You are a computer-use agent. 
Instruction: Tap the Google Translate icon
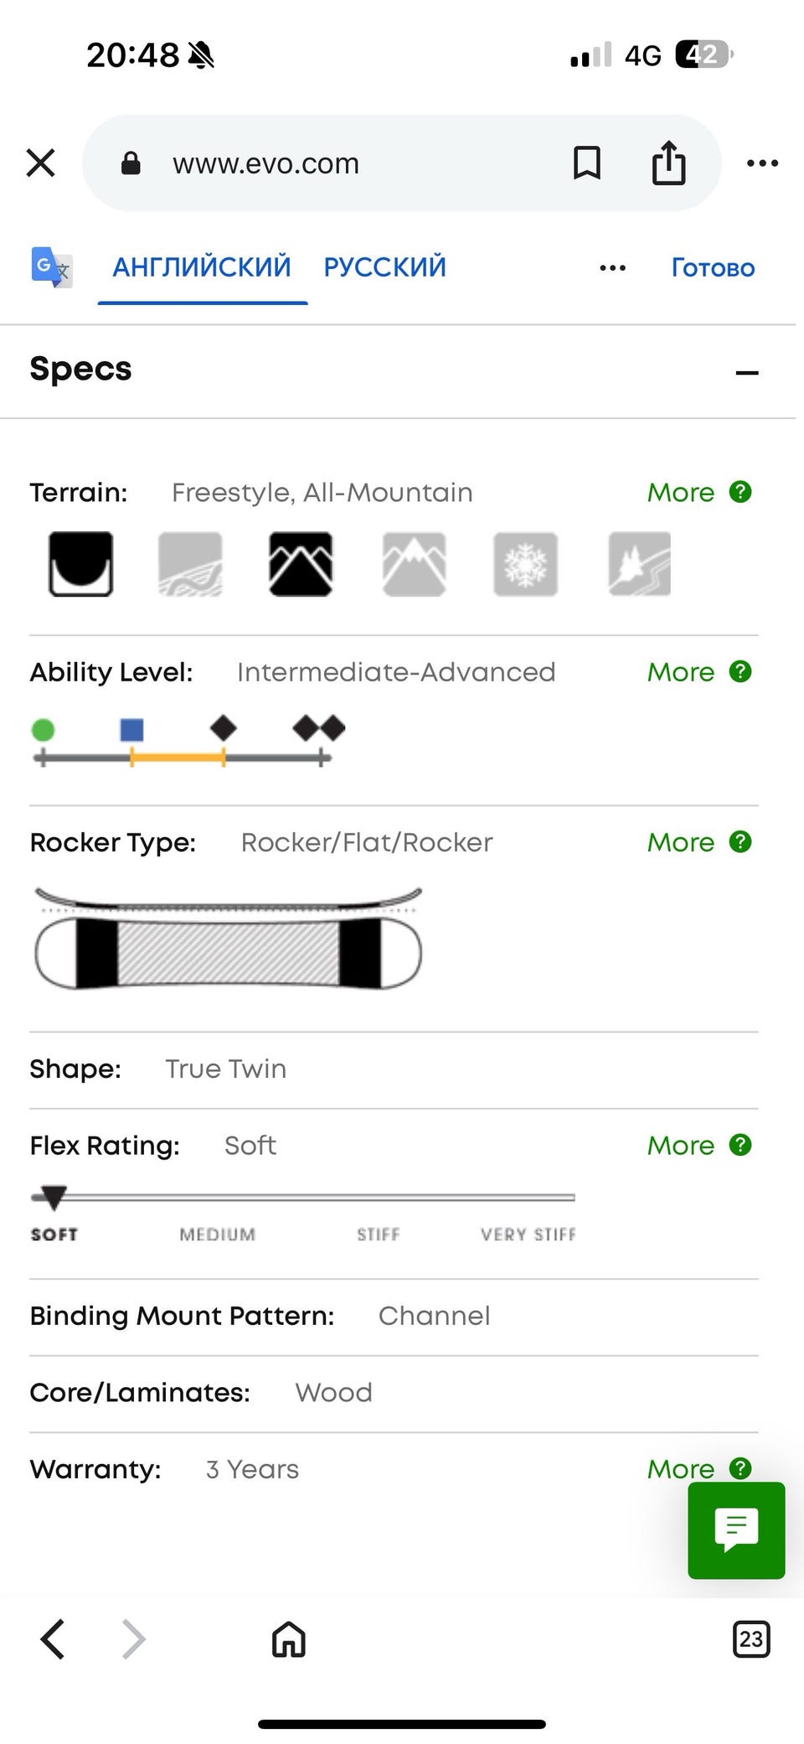[52, 267]
